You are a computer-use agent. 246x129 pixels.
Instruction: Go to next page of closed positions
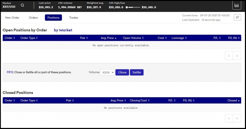(237, 118)
